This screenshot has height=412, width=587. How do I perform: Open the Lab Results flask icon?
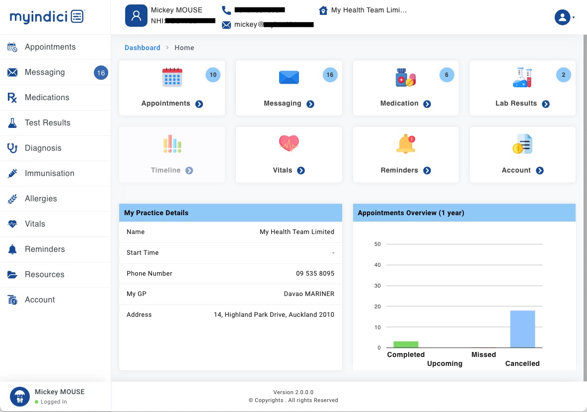click(522, 77)
